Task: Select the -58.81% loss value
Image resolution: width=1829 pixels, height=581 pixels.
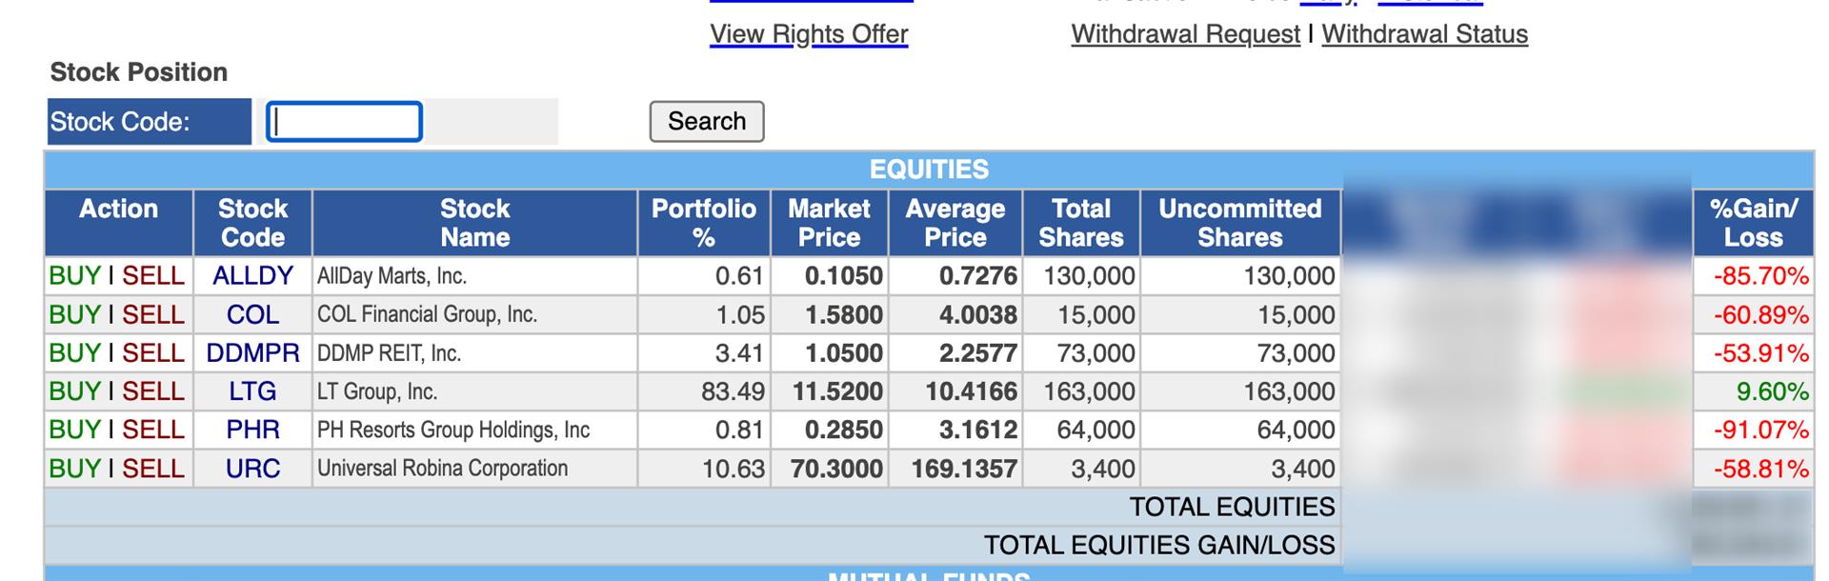Action: pos(1760,469)
